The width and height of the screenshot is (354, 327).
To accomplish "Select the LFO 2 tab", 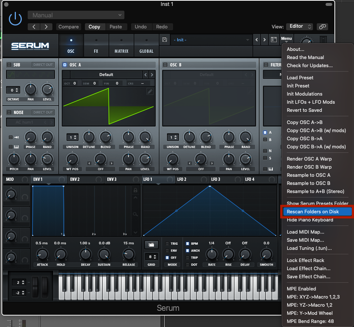I will pos(192,179).
